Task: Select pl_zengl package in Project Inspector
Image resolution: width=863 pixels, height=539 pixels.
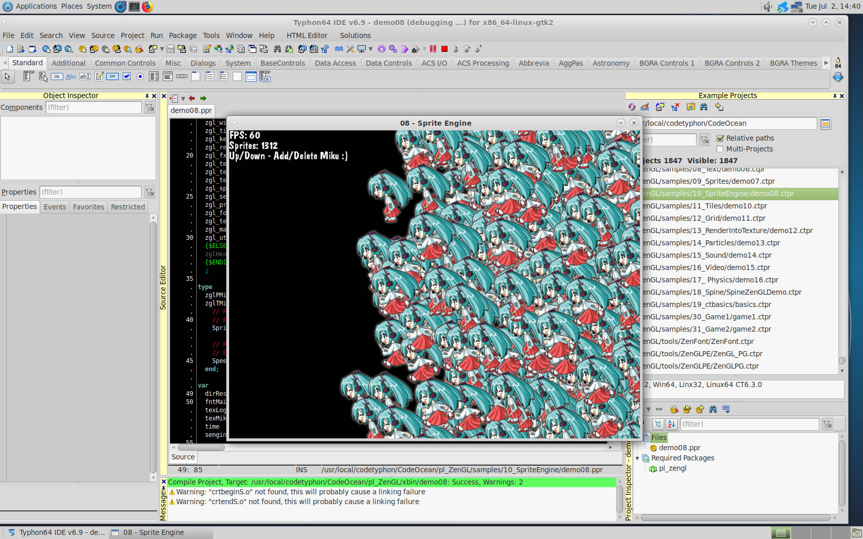Action: (672, 468)
